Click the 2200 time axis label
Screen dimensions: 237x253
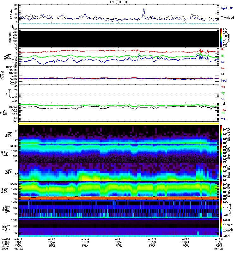click(x=152, y=246)
